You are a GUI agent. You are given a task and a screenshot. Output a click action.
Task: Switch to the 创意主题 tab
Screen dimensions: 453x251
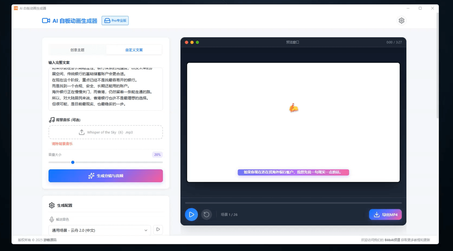click(x=77, y=50)
